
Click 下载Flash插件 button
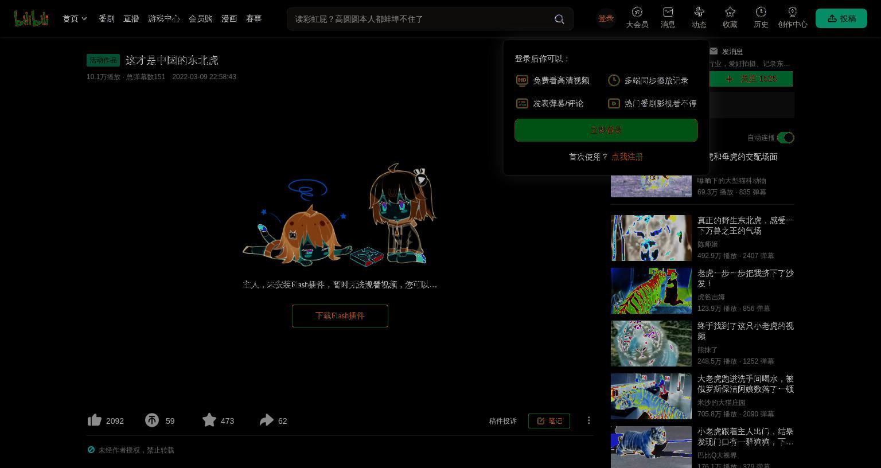340,316
